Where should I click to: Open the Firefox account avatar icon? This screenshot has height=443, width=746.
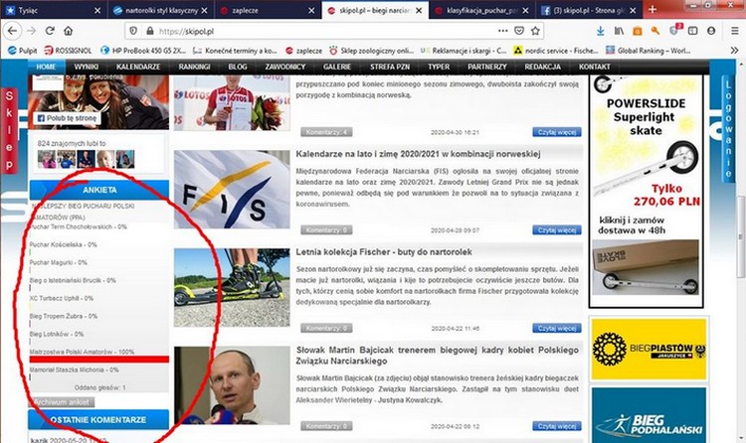coord(711,31)
